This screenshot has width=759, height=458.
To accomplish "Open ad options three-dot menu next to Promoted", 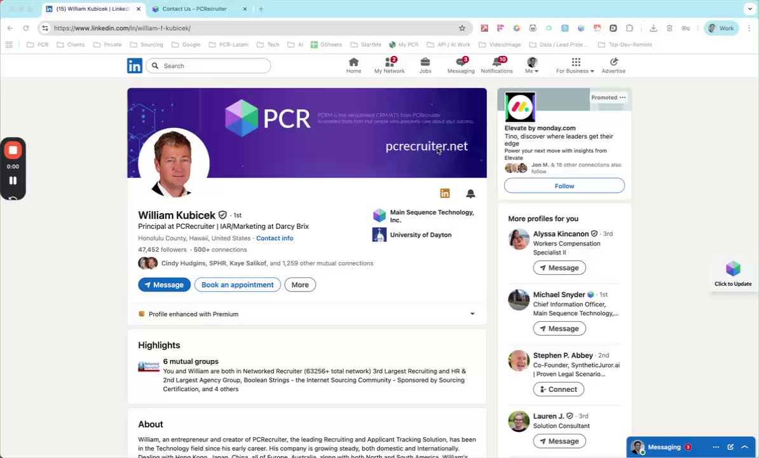I will [622, 97].
